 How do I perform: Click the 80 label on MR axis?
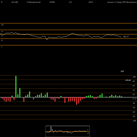pyautogui.click(x=134, y=81)
